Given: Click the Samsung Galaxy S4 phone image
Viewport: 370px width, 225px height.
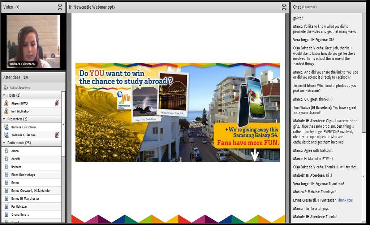Looking at the screenshot, I should pos(251,101).
